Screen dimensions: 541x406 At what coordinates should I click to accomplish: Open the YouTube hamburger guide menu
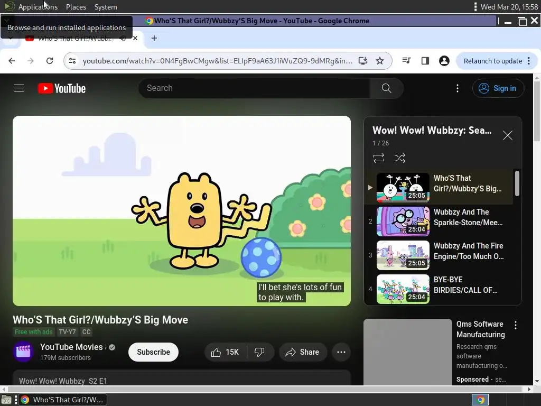pos(19,88)
